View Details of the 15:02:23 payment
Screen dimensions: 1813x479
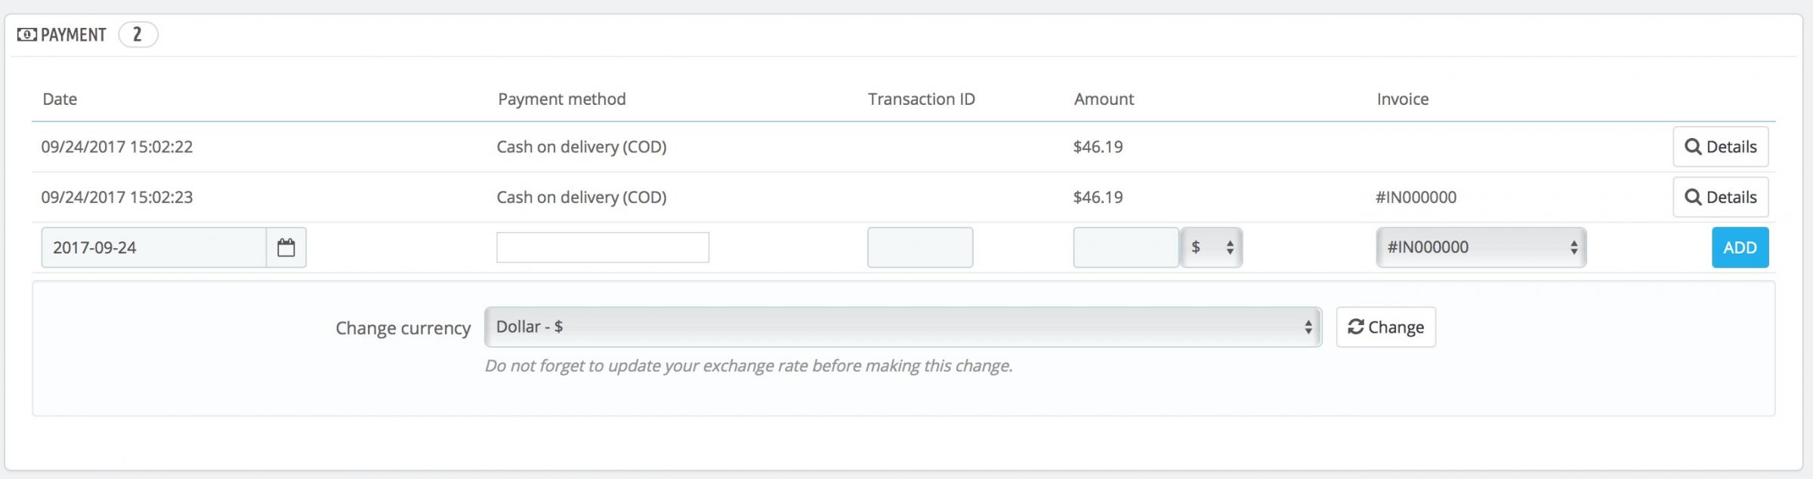click(1720, 198)
